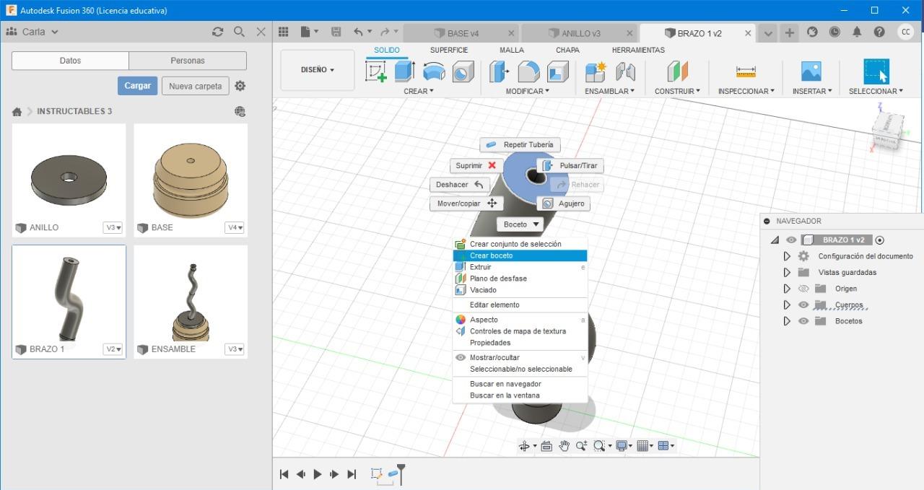924x490 pixels.
Task: Open the Boceto dropdown in marking menu
Action: click(x=520, y=224)
